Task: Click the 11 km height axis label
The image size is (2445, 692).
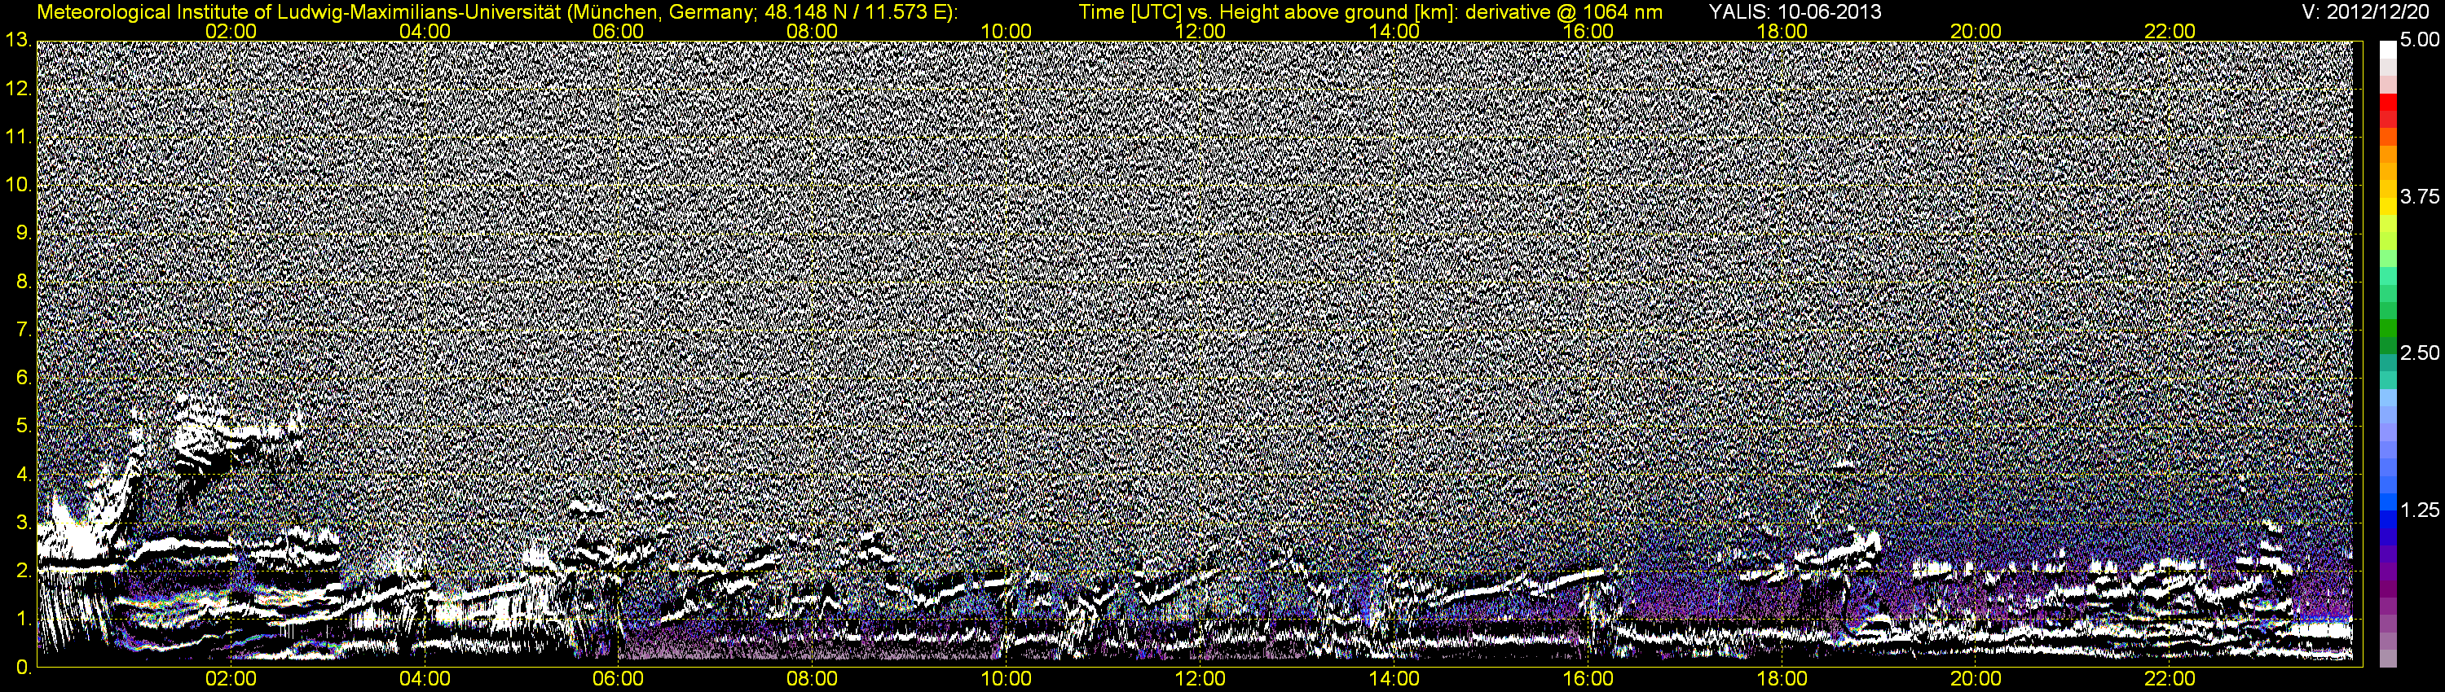Action: (18, 138)
